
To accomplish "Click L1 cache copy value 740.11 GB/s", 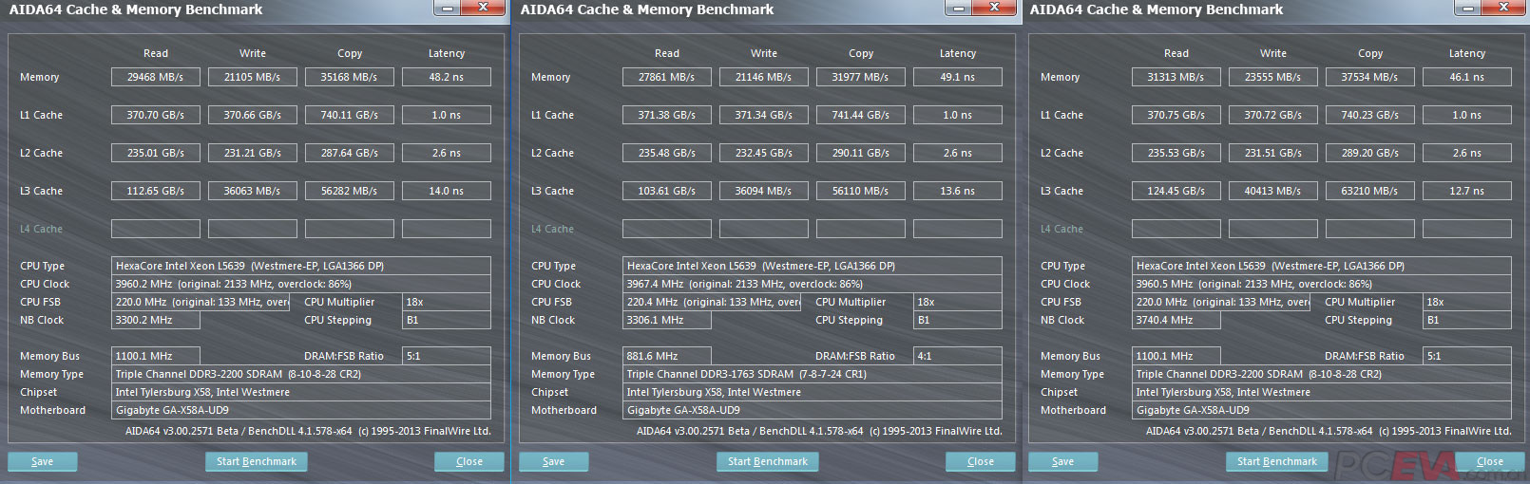I will click(350, 115).
